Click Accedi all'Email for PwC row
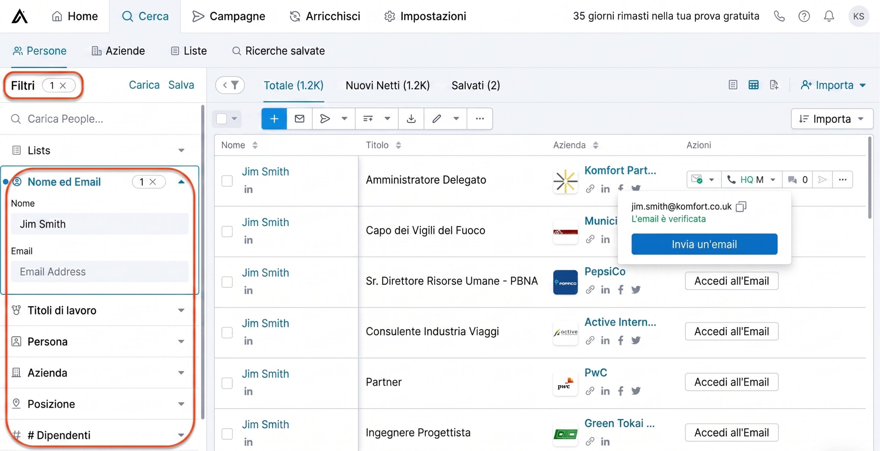Image resolution: width=880 pixels, height=451 pixels. tap(731, 382)
